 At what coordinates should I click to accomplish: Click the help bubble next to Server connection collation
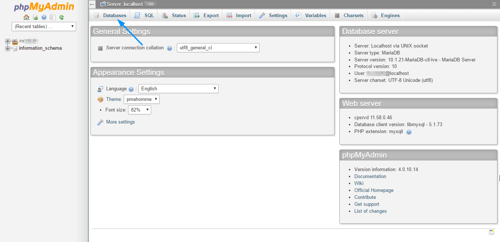(x=169, y=48)
